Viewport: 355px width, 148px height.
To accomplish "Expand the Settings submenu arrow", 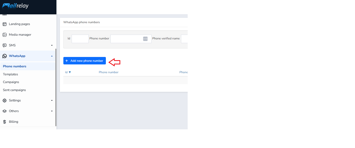I will coord(52,100).
